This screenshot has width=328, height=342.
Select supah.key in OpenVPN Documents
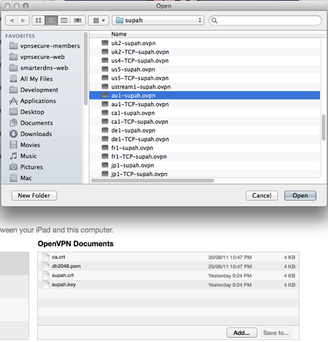(168, 284)
